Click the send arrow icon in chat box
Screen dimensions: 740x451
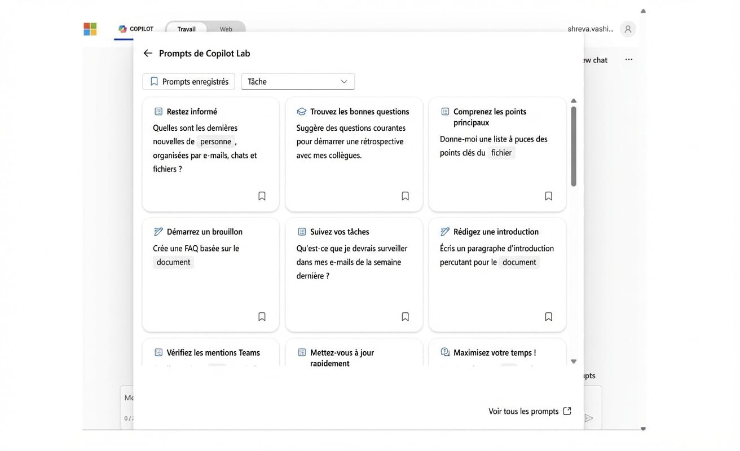pyautogui.click(x=589, y=418)
